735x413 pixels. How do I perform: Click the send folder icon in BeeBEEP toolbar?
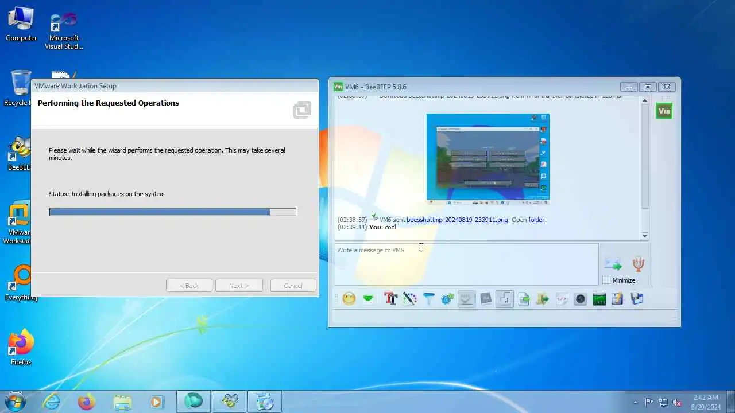click(543, 298)
